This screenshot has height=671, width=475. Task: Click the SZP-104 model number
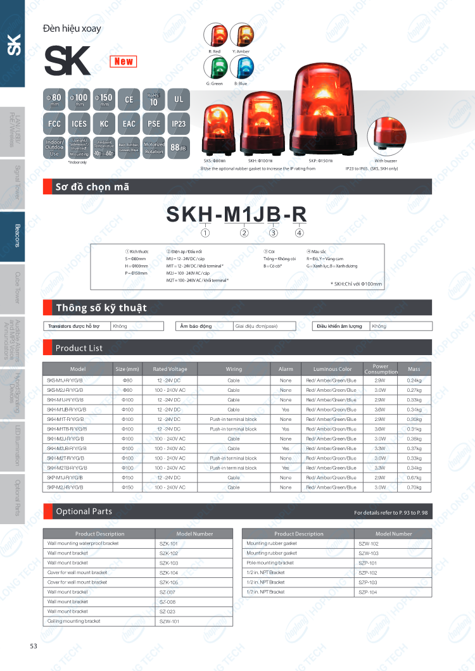pyautogui.click(x=368, y=593)
